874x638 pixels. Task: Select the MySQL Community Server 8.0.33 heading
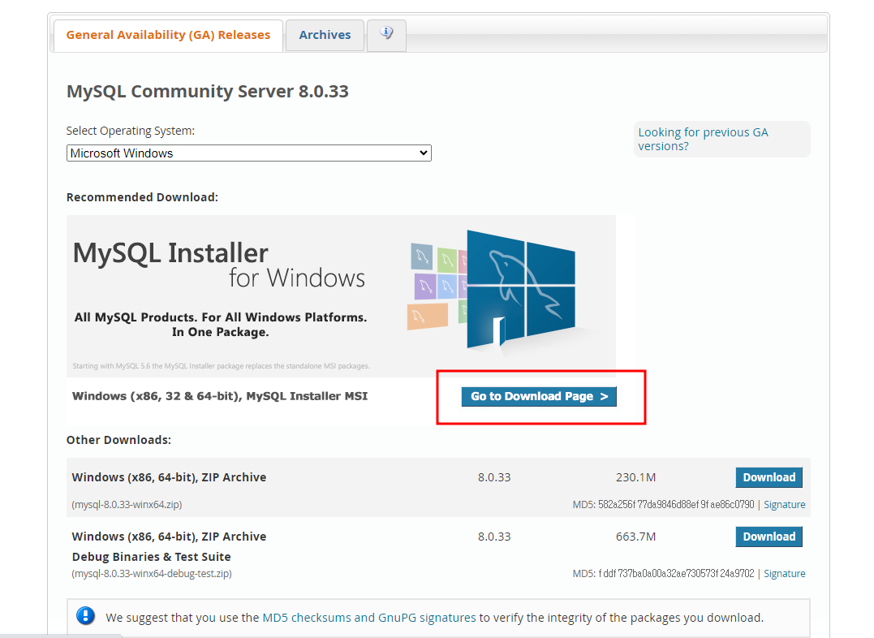[208, 92]
